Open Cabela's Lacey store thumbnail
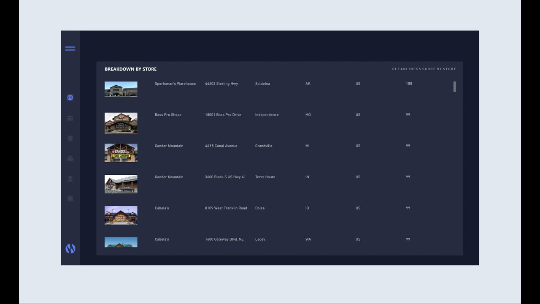The width and height of the screenshot is (540, 304). (121, 242)
